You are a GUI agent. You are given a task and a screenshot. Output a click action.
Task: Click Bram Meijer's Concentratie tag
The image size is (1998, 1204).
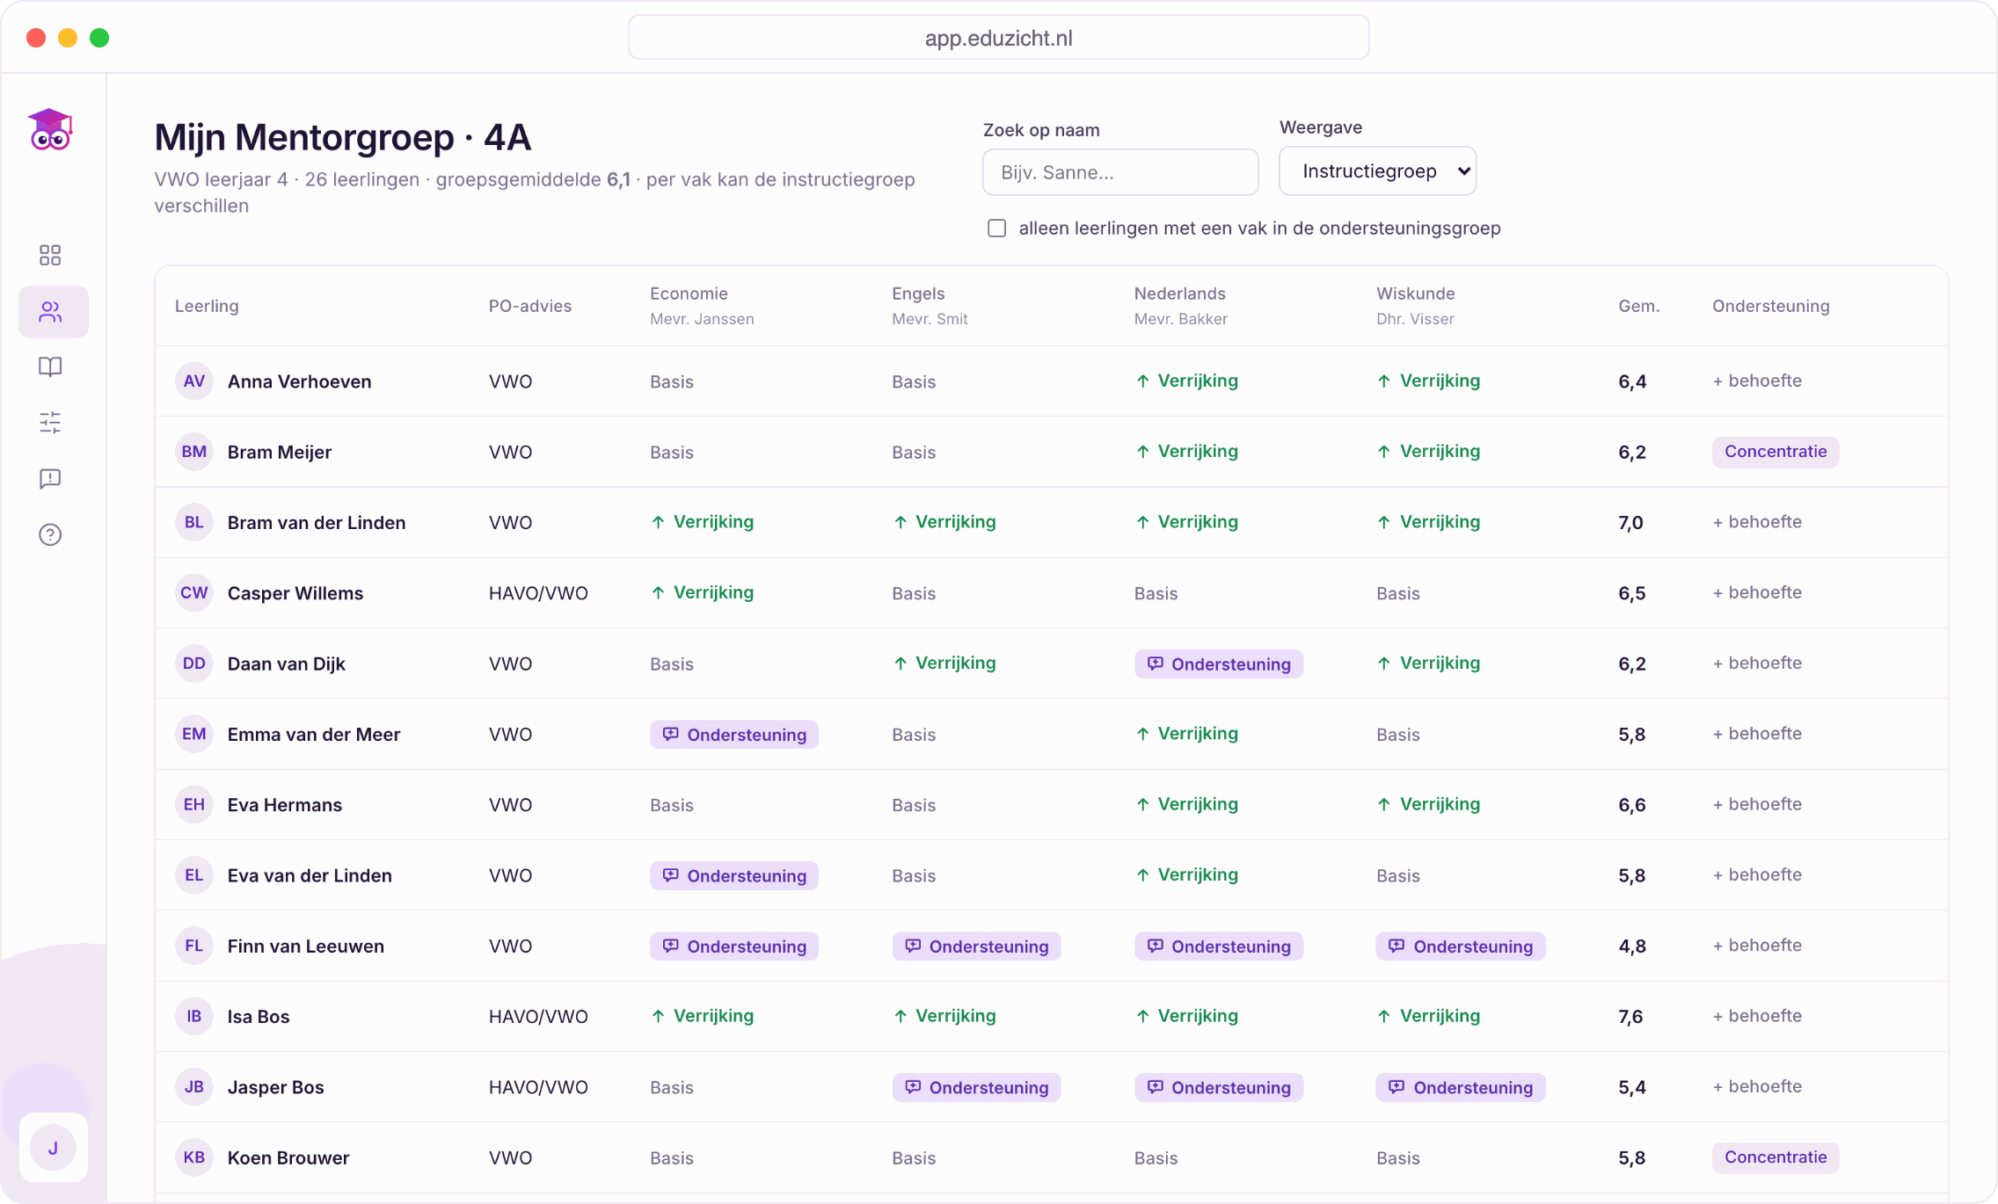click(x=1776, y=452)
